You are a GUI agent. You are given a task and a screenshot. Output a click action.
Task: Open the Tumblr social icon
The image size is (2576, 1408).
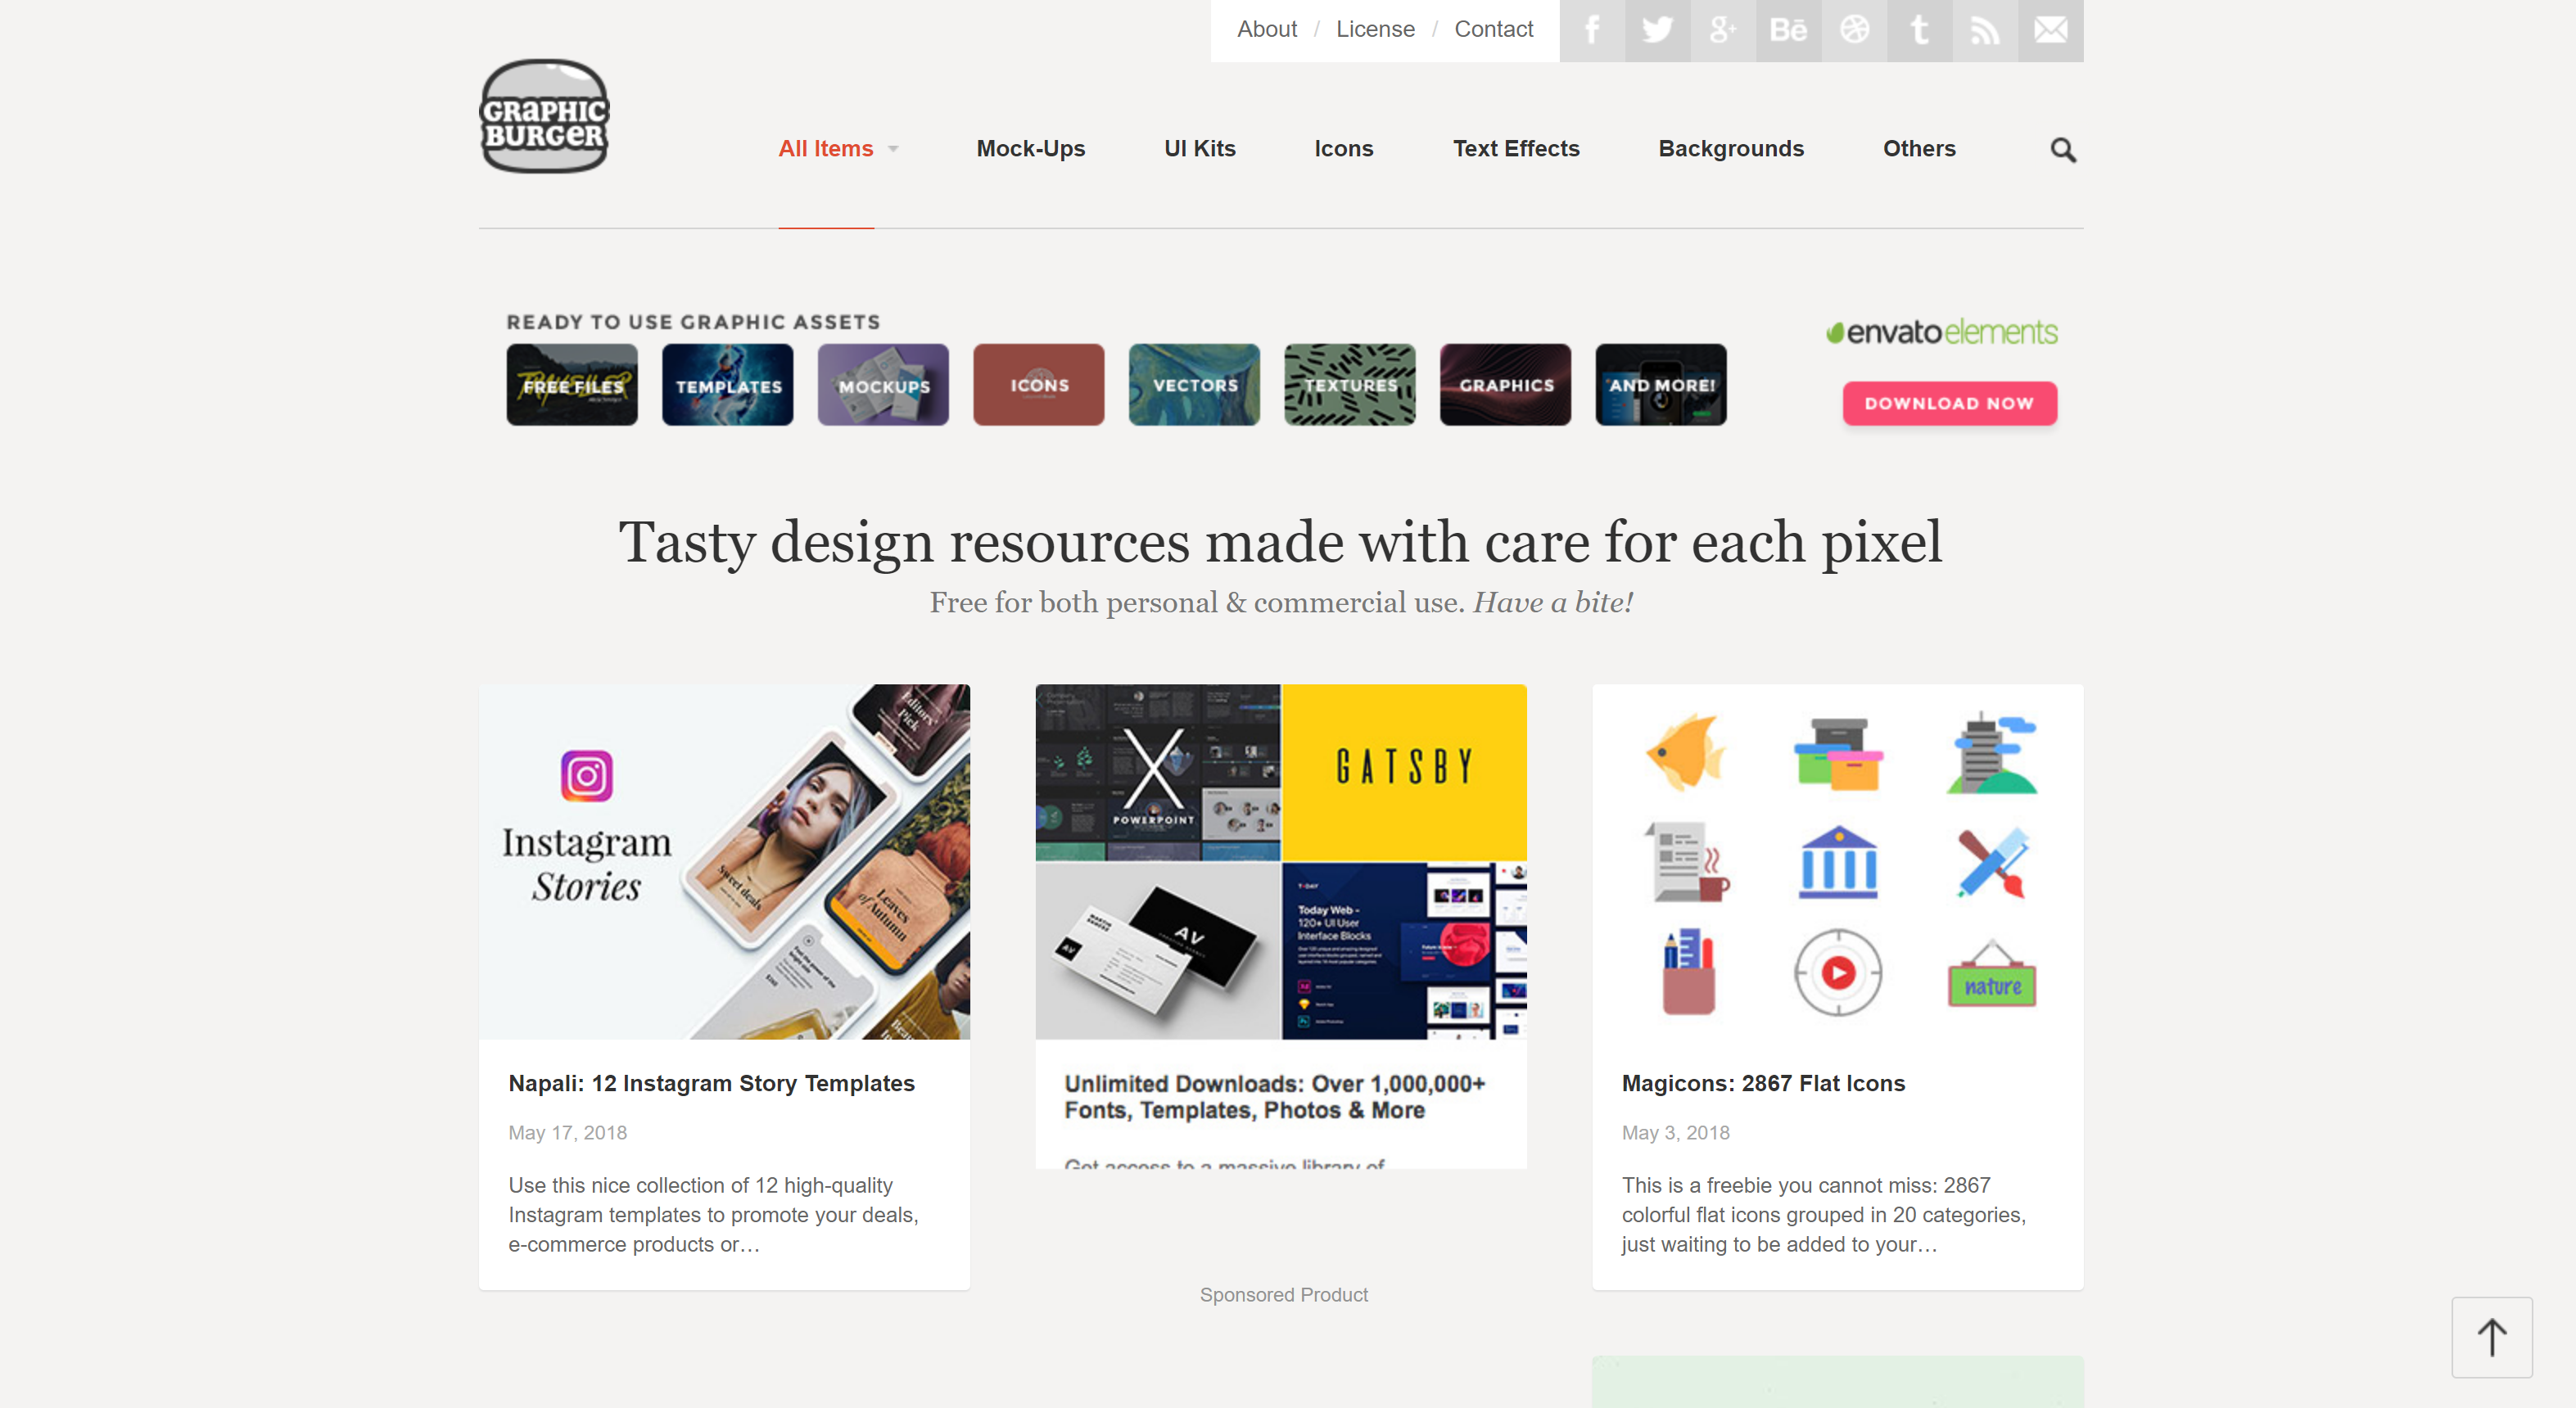coord(1919,30)
